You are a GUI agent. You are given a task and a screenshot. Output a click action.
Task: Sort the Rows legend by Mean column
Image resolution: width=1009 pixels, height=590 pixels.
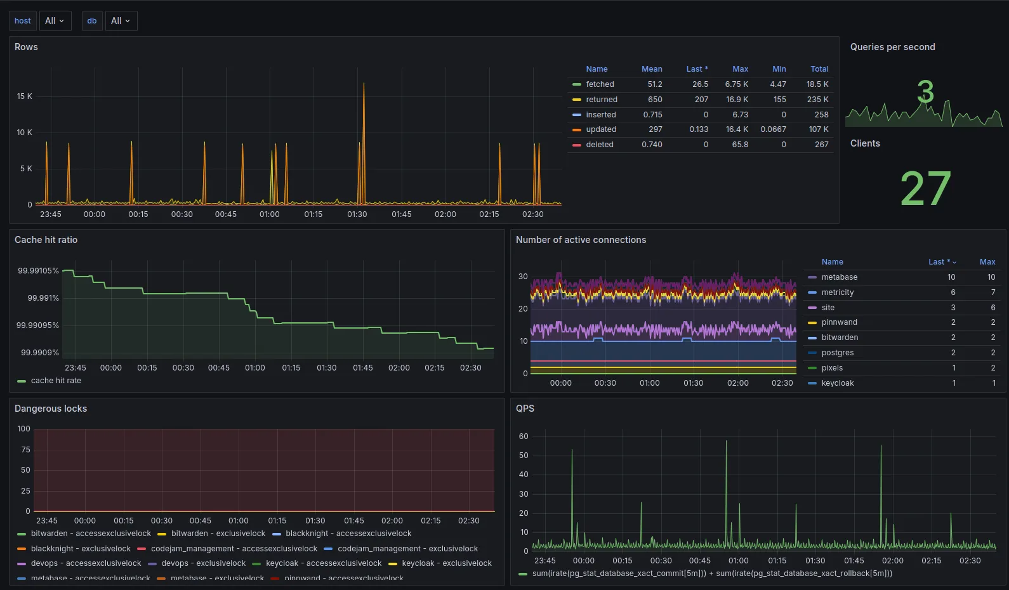(651, 69)
